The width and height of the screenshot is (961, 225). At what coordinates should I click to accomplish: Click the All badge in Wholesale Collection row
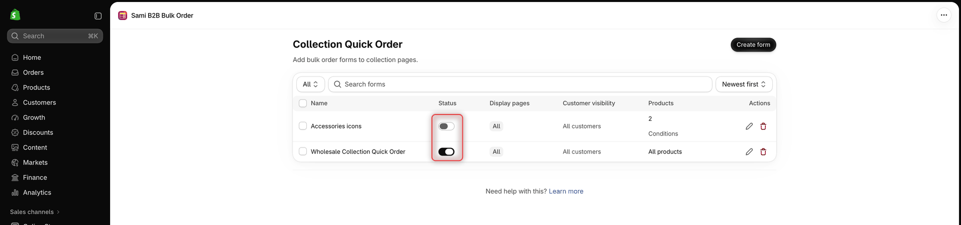click(496, 151)
